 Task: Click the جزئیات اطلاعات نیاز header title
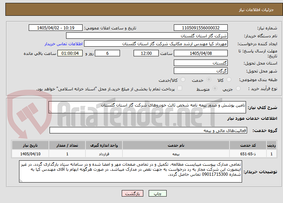point(256,10)
